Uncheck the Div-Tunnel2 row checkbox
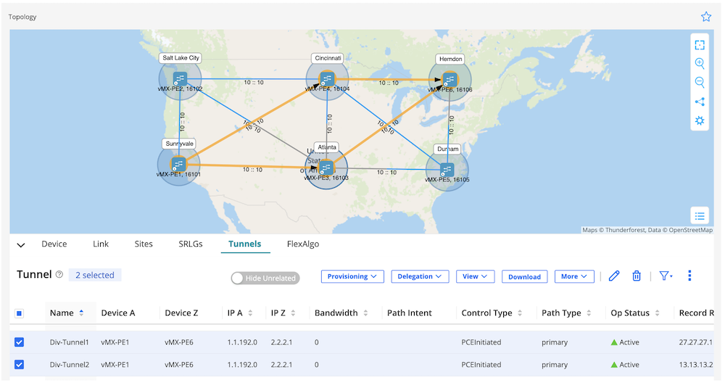 point(20,365)
